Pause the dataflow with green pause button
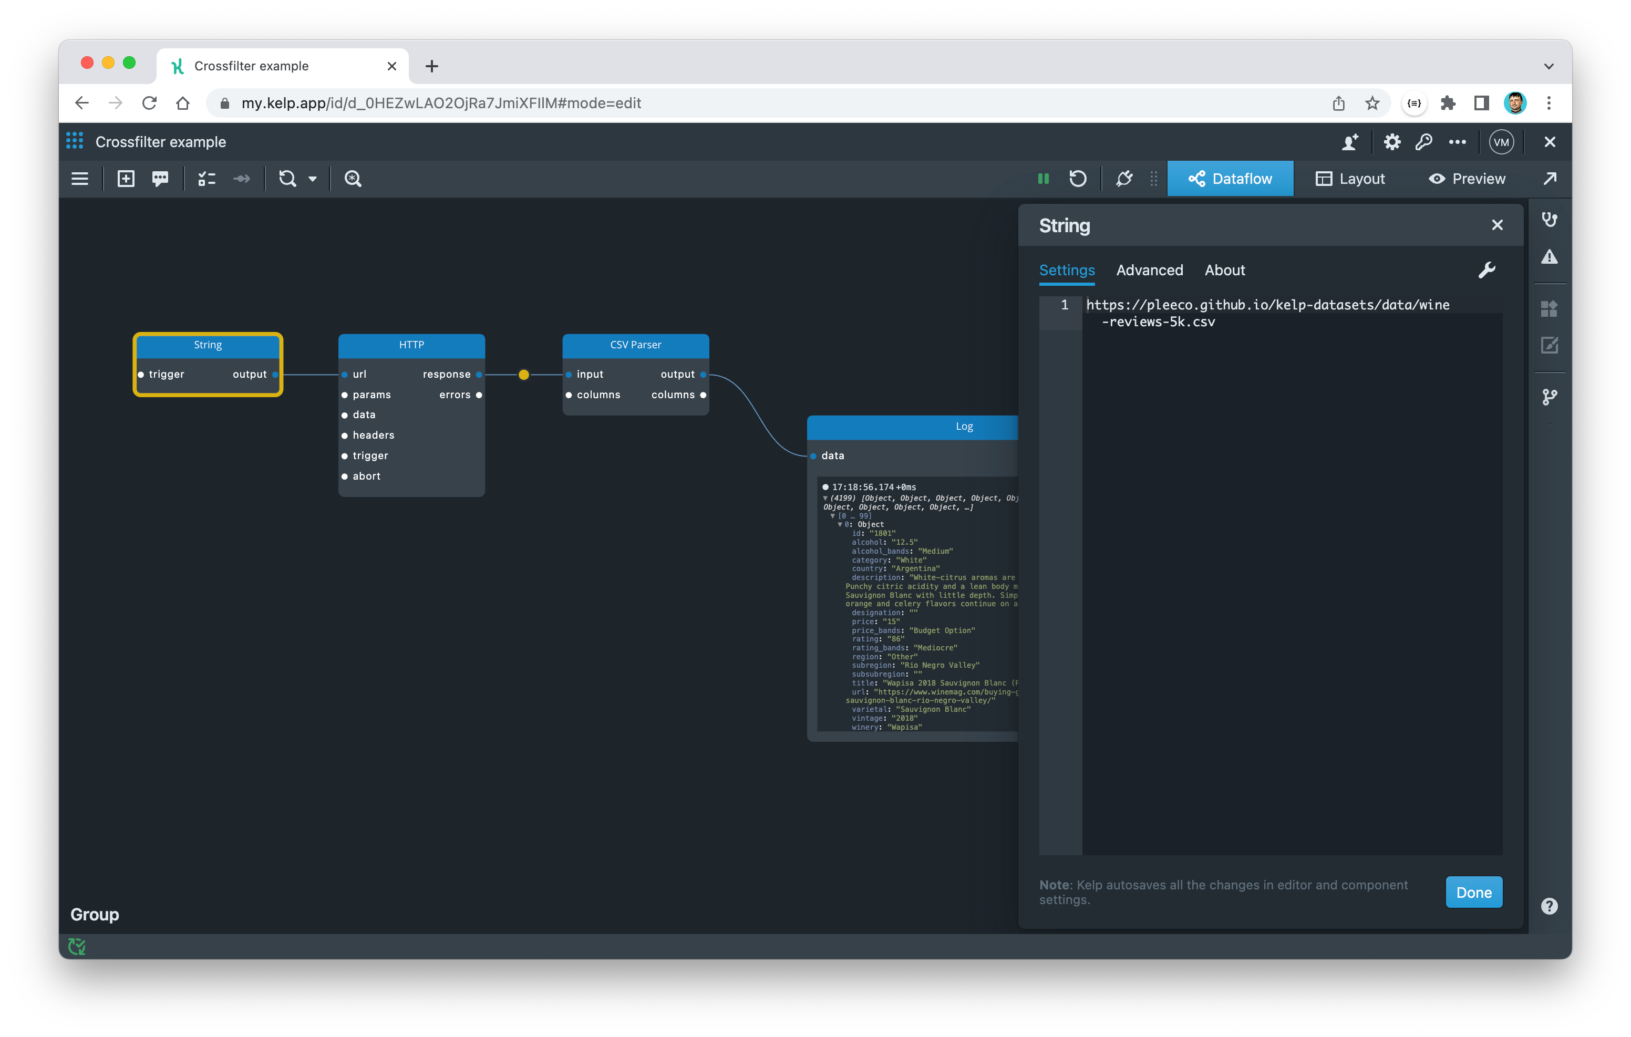 1043,179
